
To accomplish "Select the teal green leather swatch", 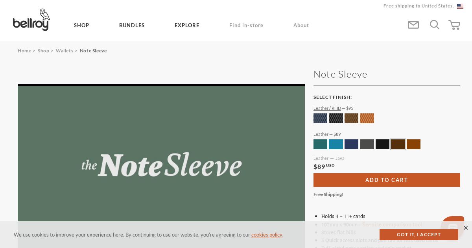I will 320,144.
